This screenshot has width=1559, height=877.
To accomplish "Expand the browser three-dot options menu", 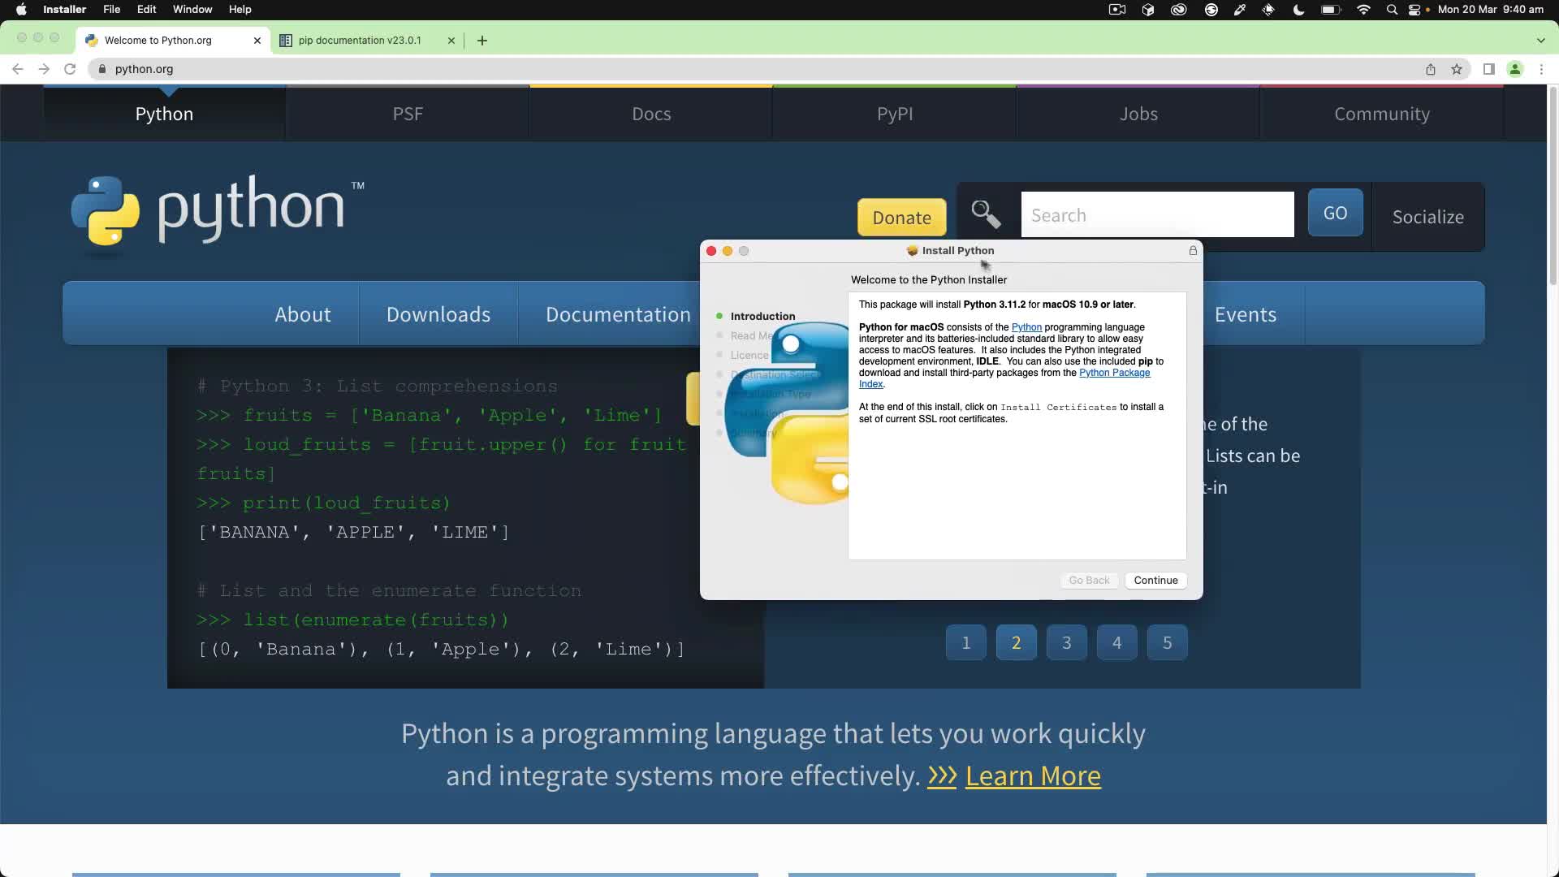I will coord(1542,69).
